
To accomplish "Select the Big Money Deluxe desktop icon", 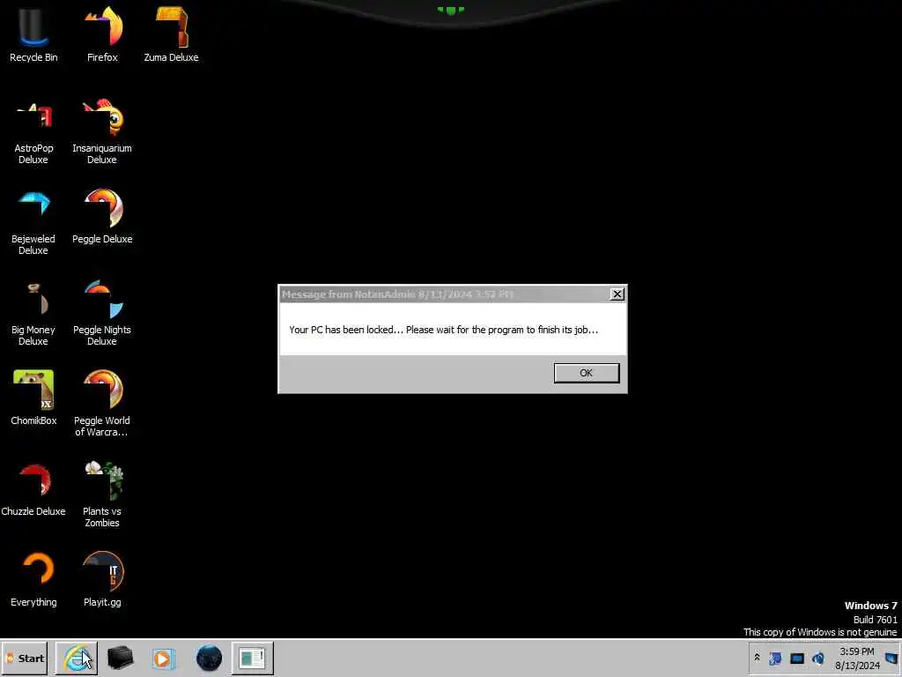I will pyautogui.click(x=33, y=314).
